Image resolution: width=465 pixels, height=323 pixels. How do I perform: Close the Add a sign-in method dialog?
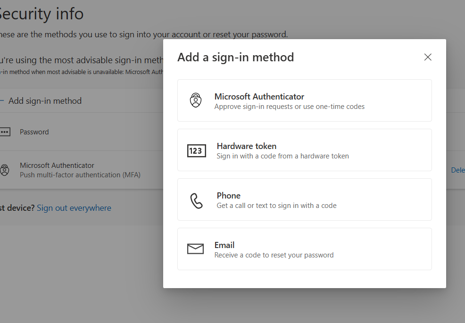(x=428, y=57)
